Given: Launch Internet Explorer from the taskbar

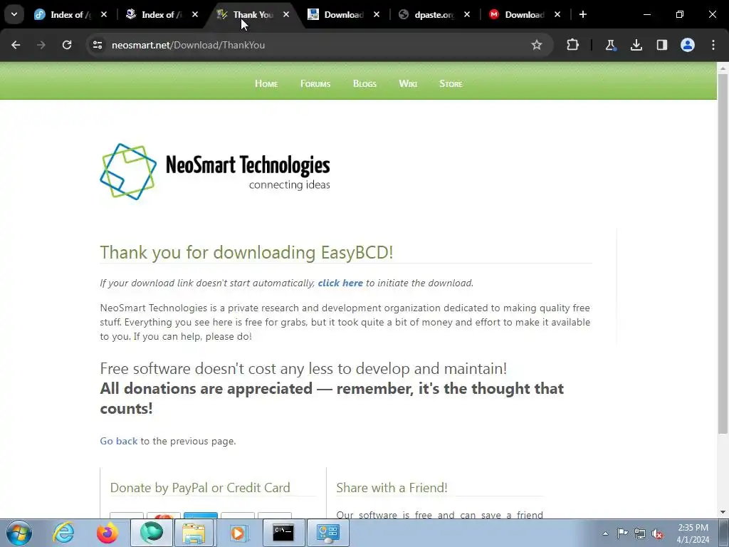Looking at the screenshot, I should pos(63,533).
